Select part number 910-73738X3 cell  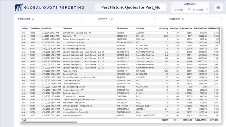pos(123,106)
